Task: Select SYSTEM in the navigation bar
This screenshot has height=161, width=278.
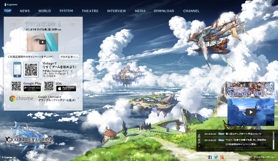Action: [66, 11]
